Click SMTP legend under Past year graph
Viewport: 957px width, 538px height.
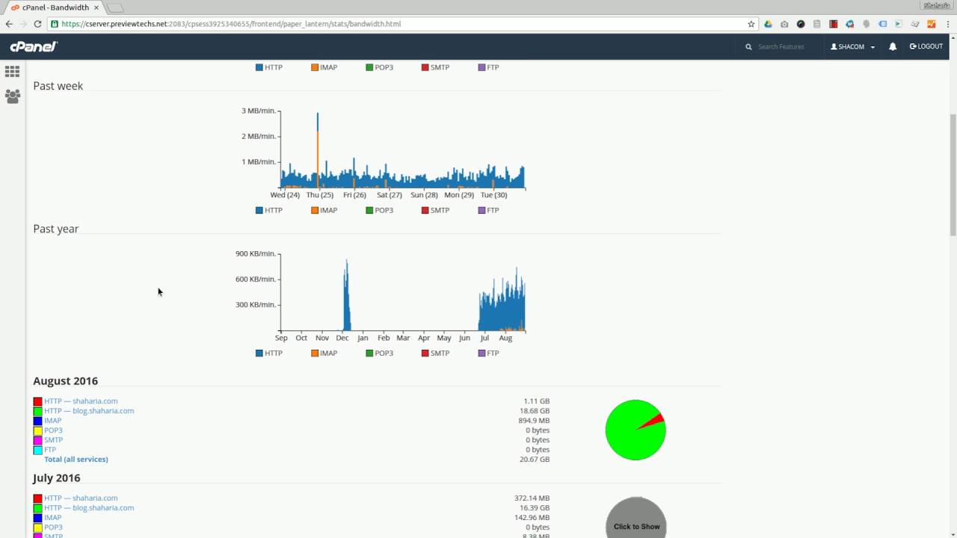(436, 353)
